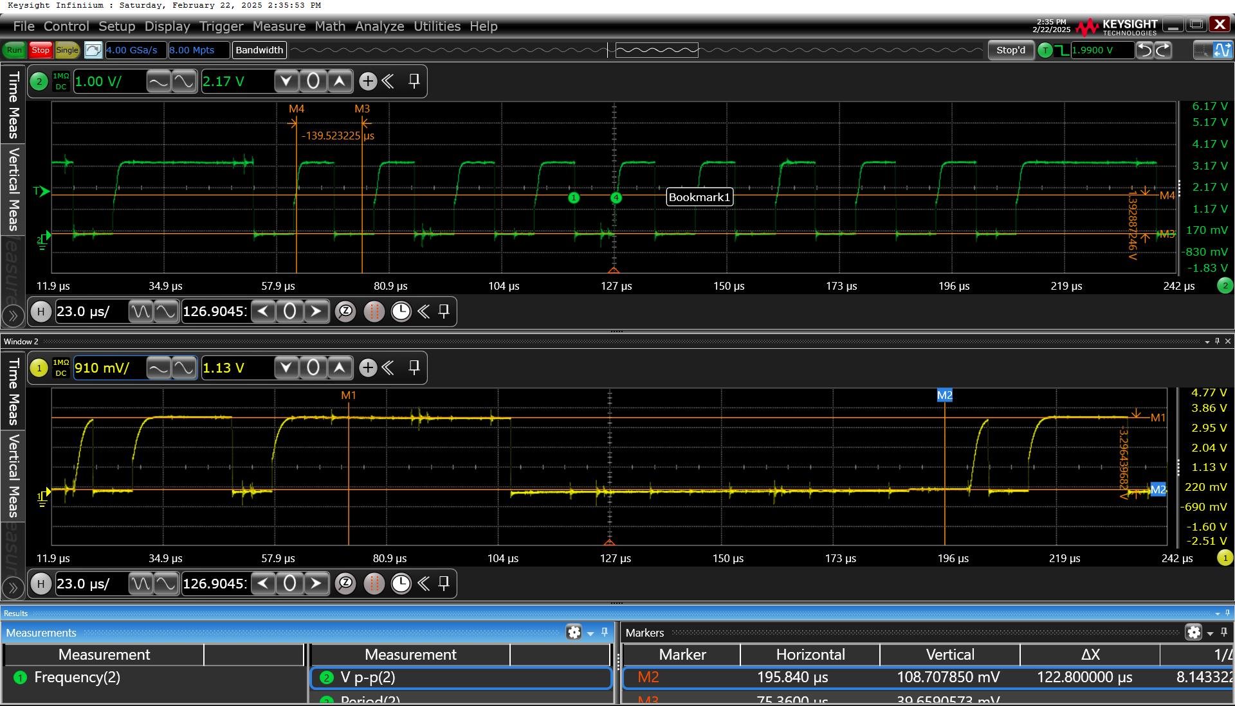Screen dimensions: 1235x706
Task: Click the auto scale icon beside Single
Action: pos(93,50)
